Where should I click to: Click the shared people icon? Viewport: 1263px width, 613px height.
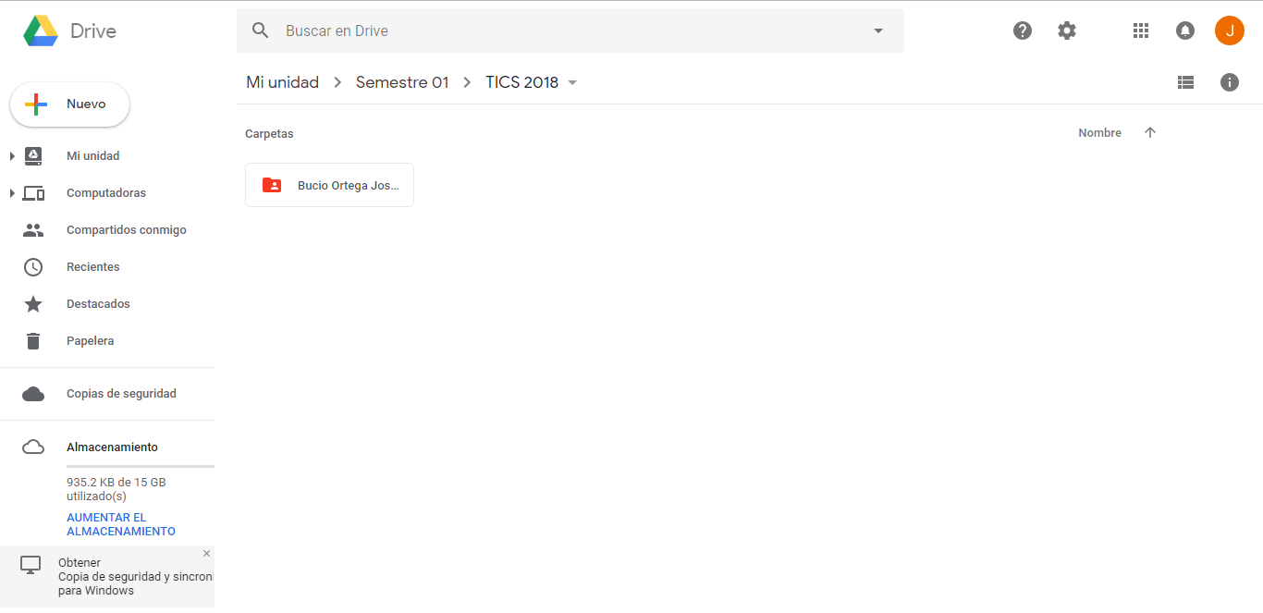[33, 230]
